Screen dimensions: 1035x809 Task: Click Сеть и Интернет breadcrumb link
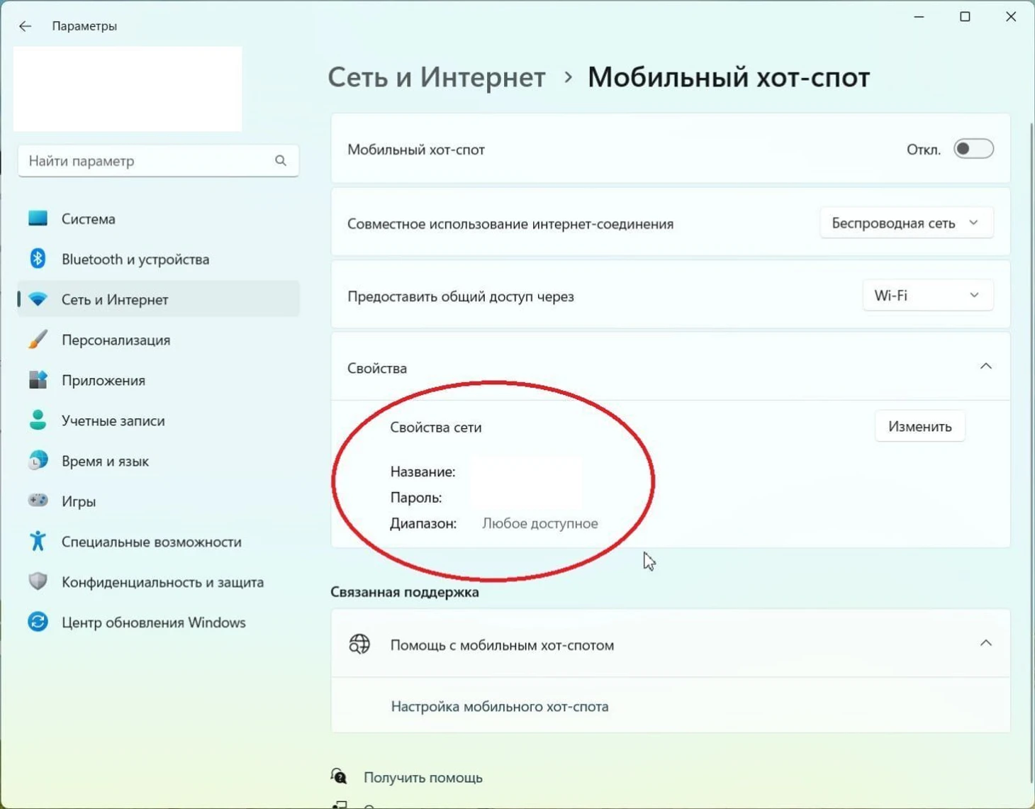(437, 77)
